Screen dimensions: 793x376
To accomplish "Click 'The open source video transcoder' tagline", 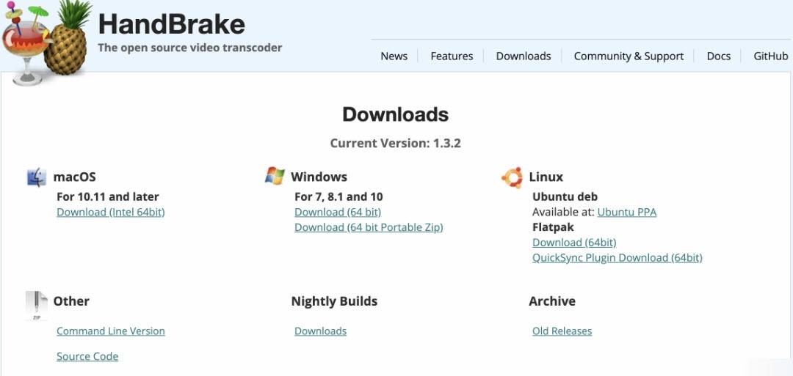I will [x=189, y=48].
